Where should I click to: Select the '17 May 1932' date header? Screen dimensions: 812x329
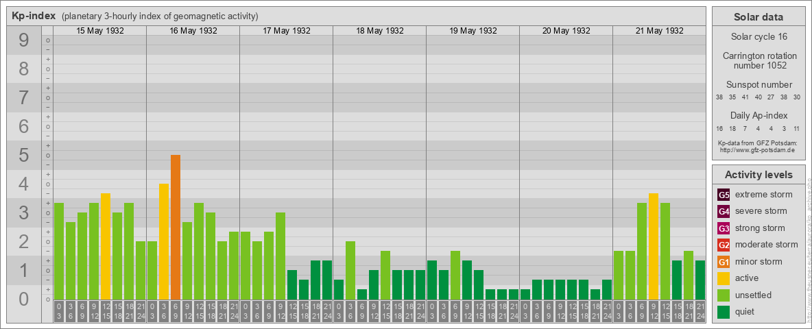click(287, 31)
